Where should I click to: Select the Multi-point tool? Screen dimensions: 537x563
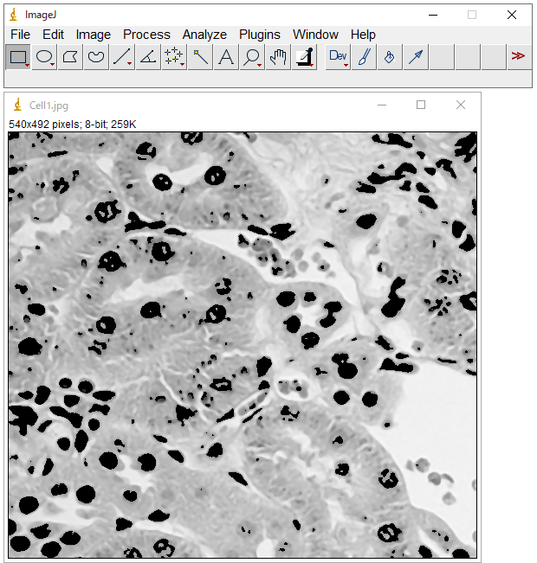tap(174, 57)
